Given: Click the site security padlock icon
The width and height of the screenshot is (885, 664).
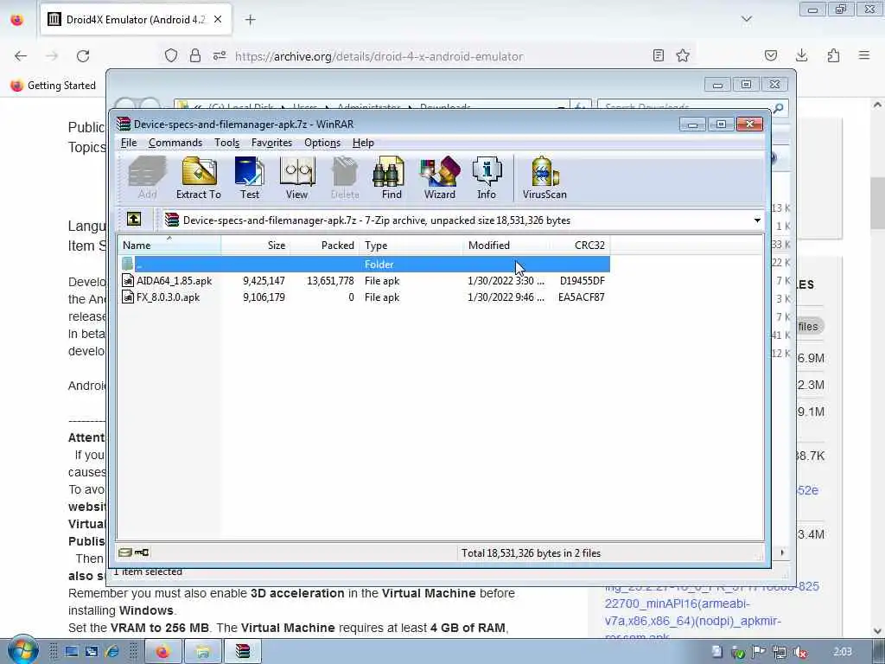Looking at the screenshot, I should click(x=195, y=56).
